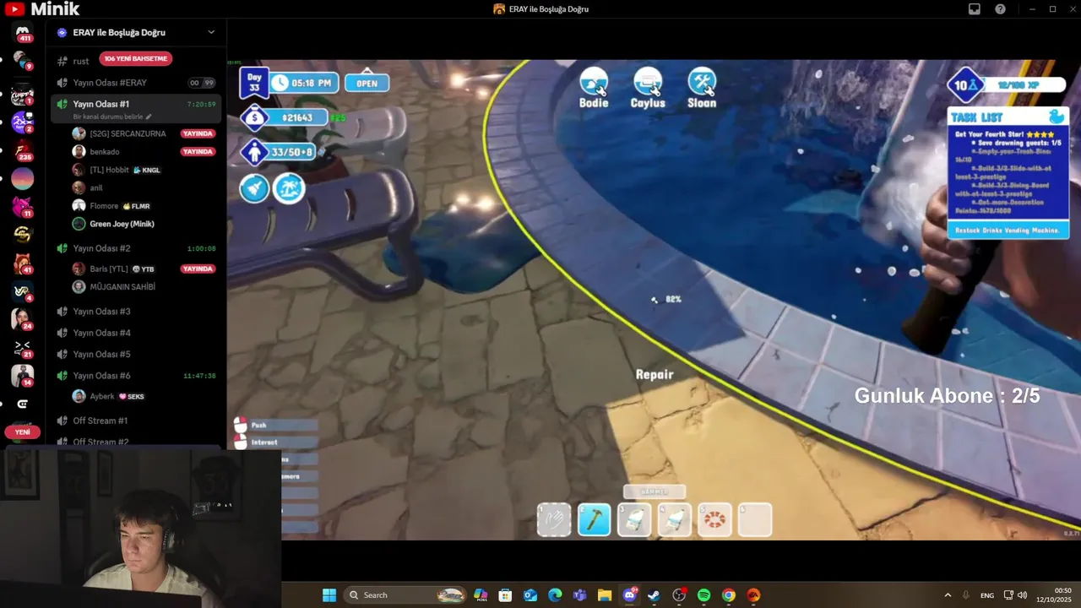Join Yayın Odası #ERAY voice channel

(x=110, y=83)
